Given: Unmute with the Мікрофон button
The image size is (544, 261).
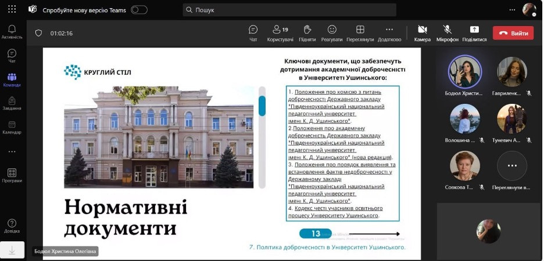Looking at the screenshot, I should [447, 33].
